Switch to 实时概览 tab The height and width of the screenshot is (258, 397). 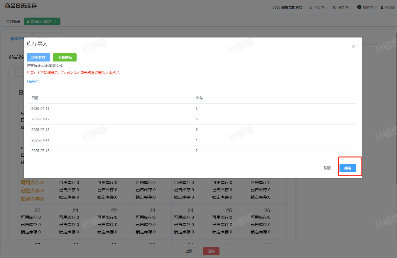point(13,22)
